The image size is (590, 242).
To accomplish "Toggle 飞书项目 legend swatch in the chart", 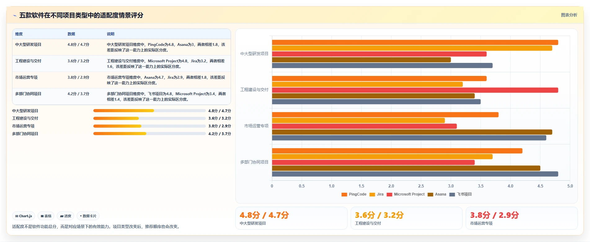I will (452, 195).
